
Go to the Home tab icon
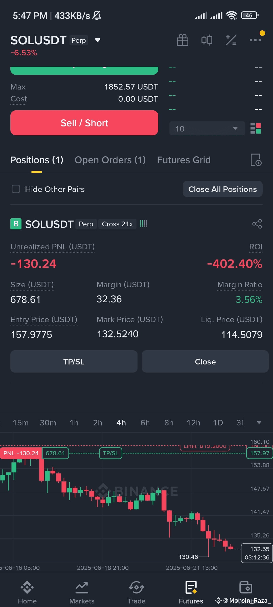click(27, 587)
